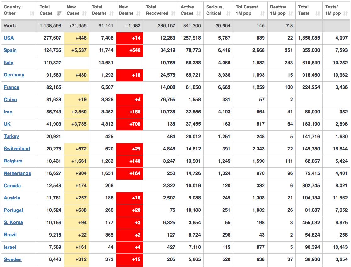Image resolution: width=351 pixels, height=267 pixels.
Task: Open the S. Korea country page
Action: pyautogui.click(x=13, y=222)
